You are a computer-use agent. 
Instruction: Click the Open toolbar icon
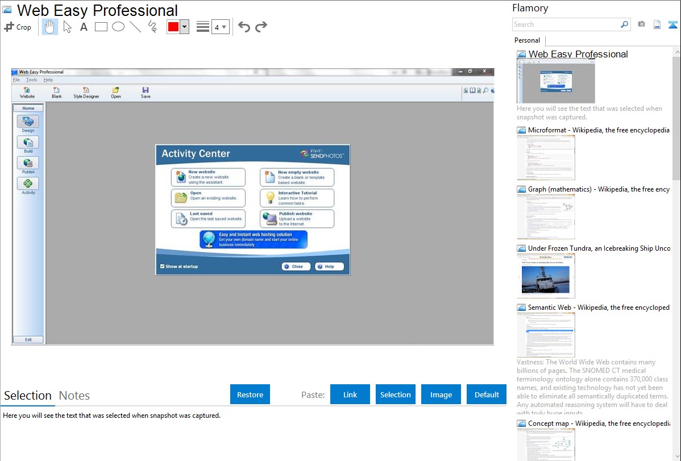click(115, 93)
